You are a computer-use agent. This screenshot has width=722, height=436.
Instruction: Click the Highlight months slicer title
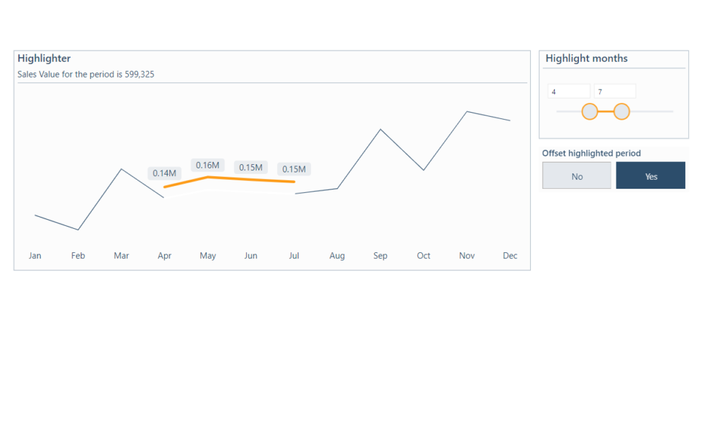tap(586, 58)
